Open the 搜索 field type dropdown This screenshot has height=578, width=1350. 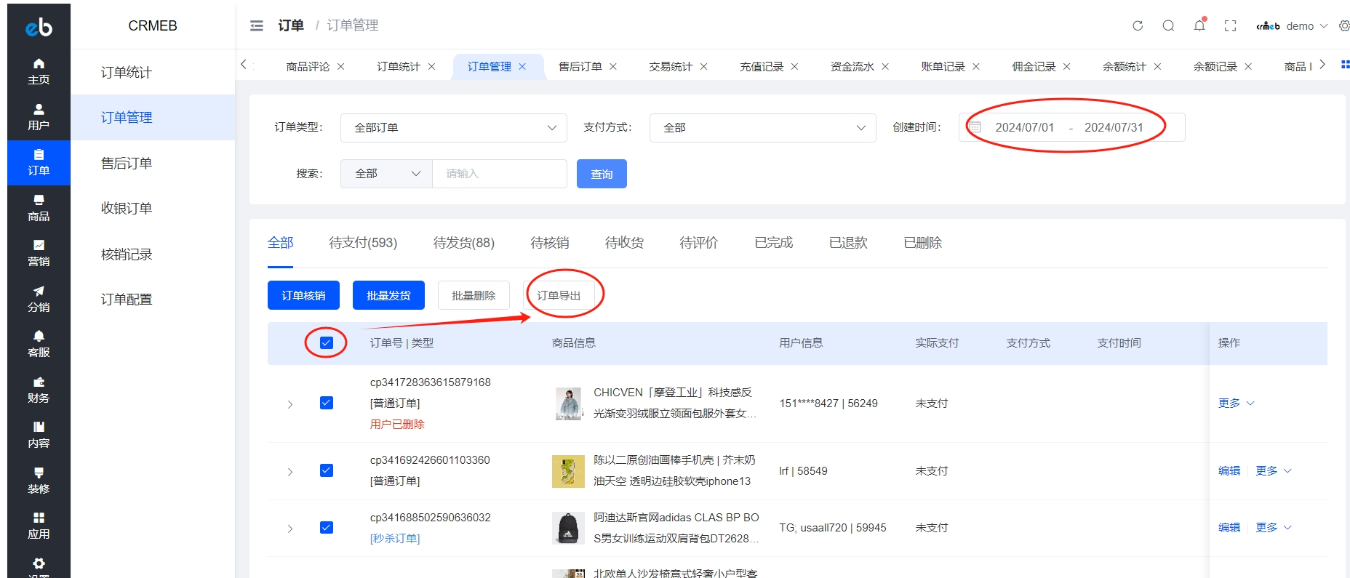[x=386, y=174]
